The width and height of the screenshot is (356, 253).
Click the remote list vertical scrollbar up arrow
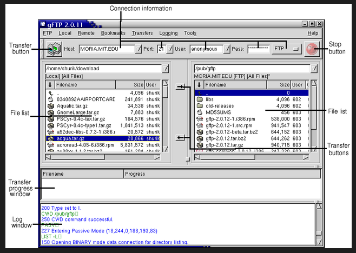(314, 83)
